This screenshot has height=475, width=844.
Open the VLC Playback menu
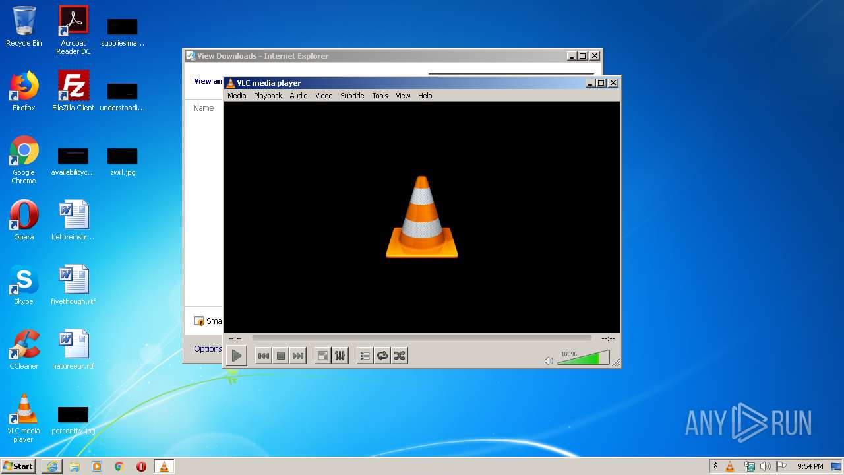pyautogui.click(x=268, y=96)
